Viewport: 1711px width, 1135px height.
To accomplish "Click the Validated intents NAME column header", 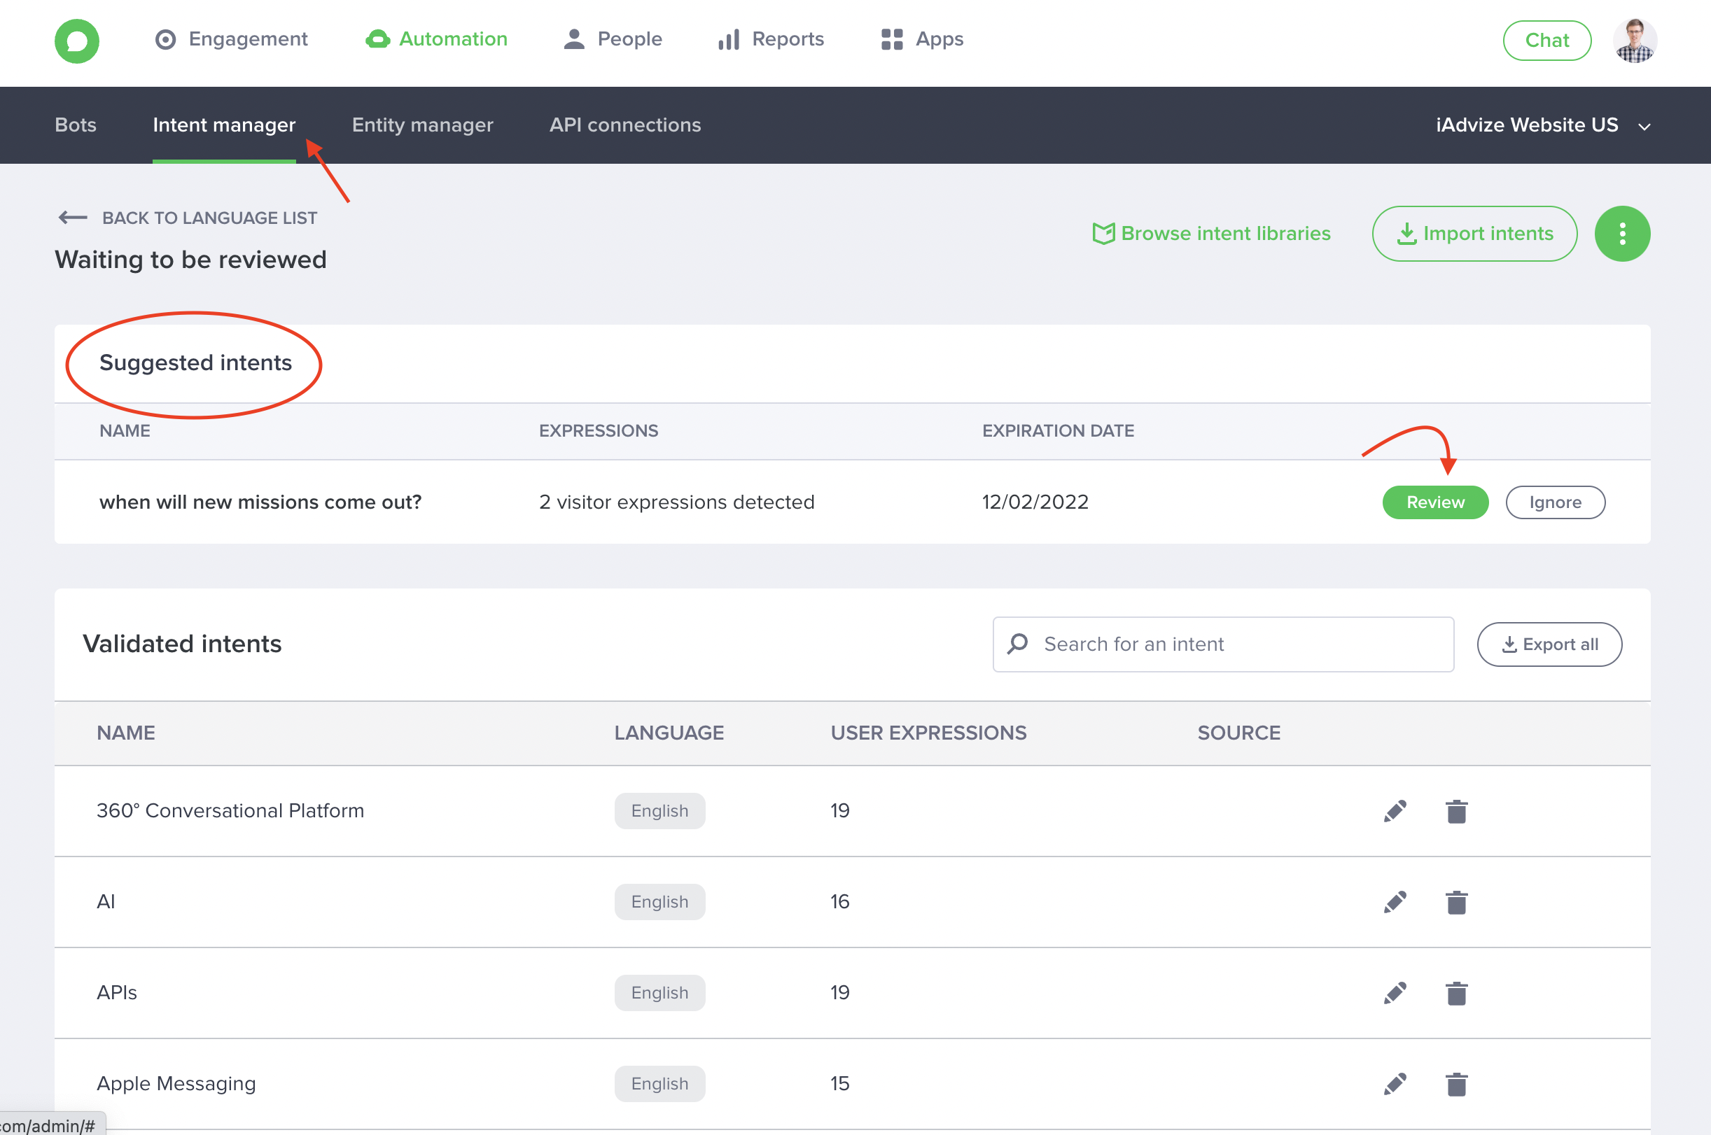I will pyautogui.click(x=126, y=733).
